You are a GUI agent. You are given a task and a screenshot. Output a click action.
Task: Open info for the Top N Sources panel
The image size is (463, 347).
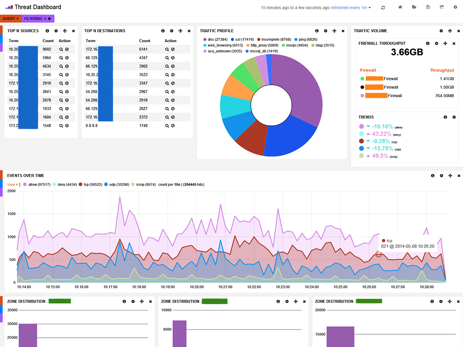pos(47,31)
